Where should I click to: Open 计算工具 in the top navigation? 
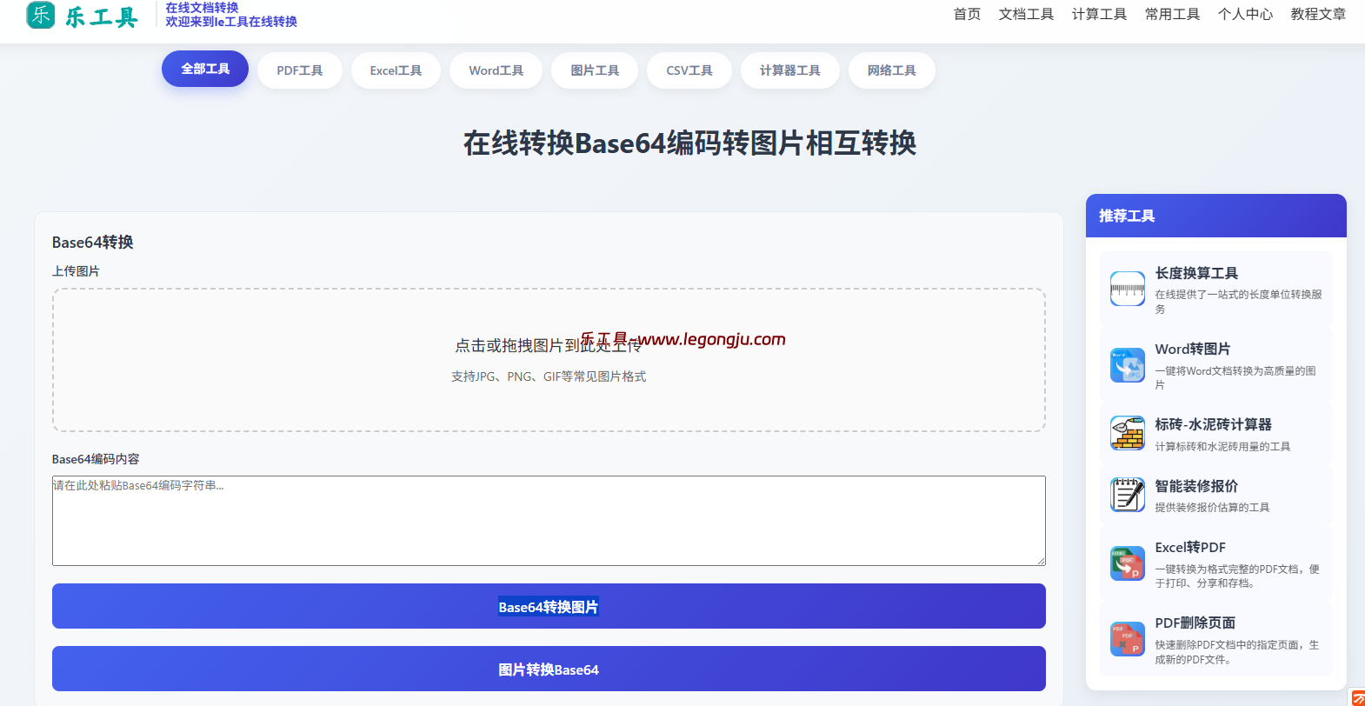[1099, 14]
